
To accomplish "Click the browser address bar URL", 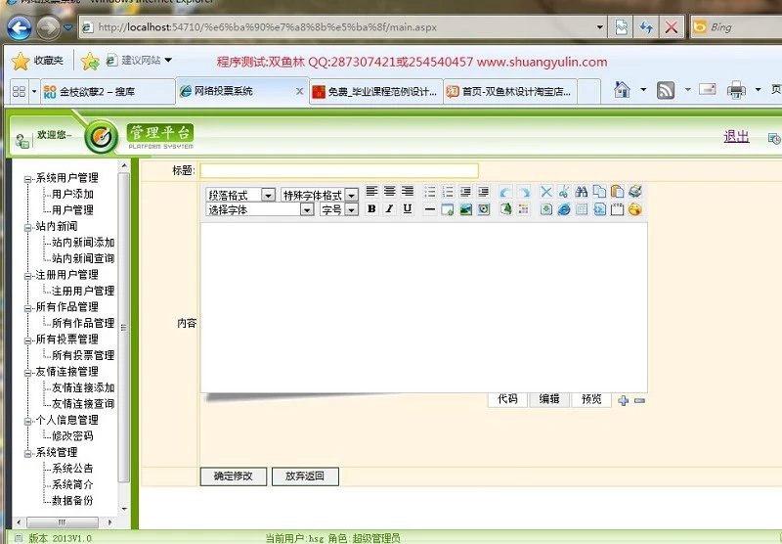I will [267, 27].
